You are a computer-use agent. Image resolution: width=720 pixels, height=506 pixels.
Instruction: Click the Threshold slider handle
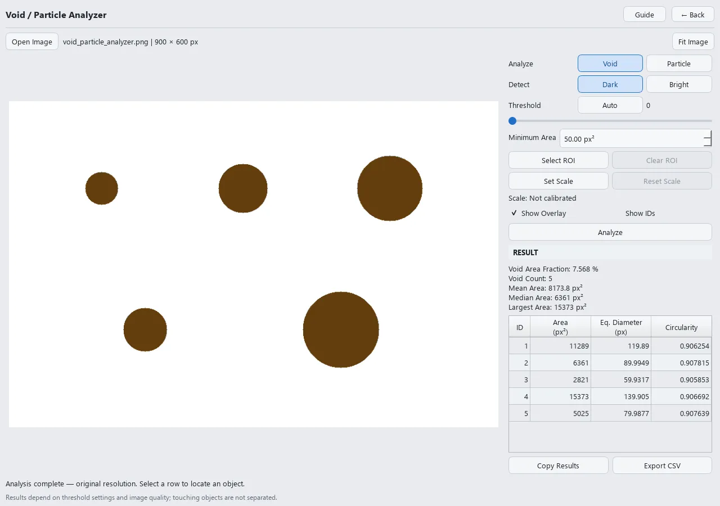512,121
